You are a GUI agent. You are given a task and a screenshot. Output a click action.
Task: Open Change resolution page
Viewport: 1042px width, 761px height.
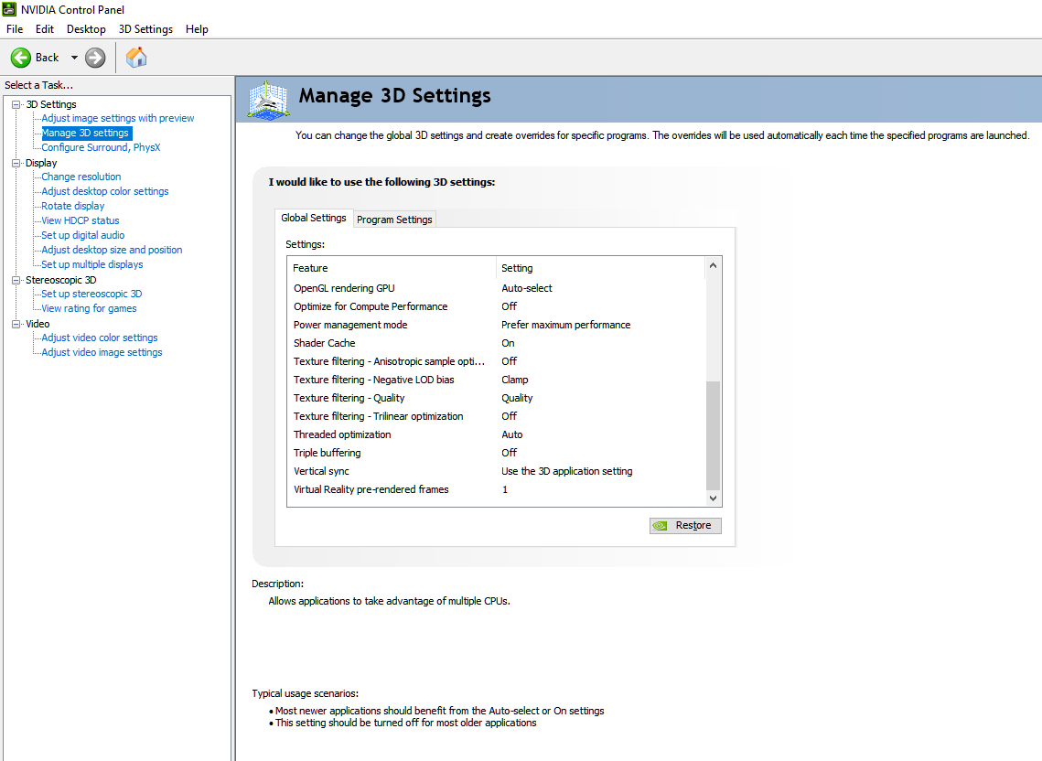(81, 177)
